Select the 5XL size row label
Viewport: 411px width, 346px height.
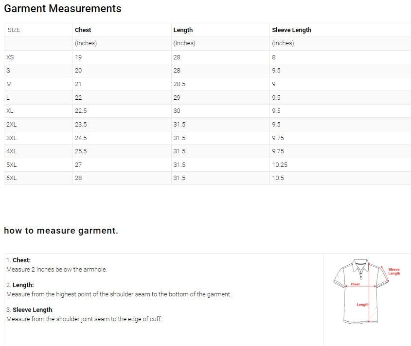click(x=12, y=165)
